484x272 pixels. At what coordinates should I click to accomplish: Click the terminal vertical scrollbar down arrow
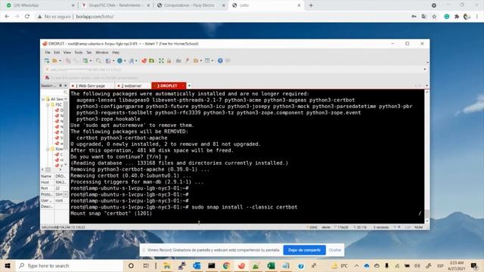(x=427, y=221)
